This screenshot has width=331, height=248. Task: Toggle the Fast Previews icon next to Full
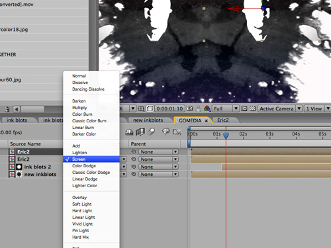tap(244, 108)
